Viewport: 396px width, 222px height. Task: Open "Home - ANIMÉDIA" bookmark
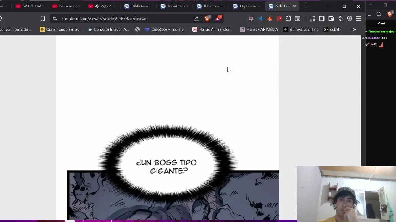tap(259, 29)
